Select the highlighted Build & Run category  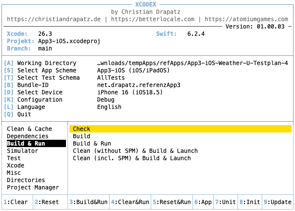[36, 144]
